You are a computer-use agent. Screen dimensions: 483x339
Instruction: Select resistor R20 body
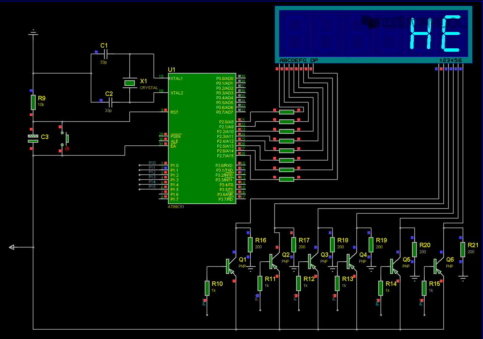tap(414, 249)
